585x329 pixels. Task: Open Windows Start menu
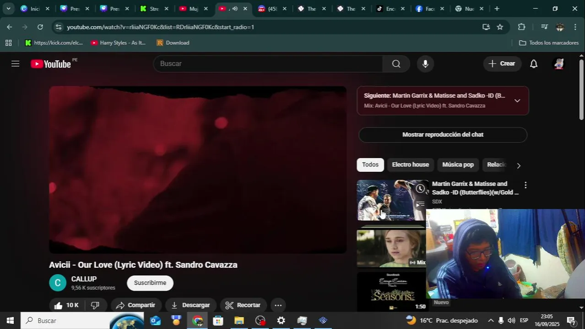tap(10, 321)
